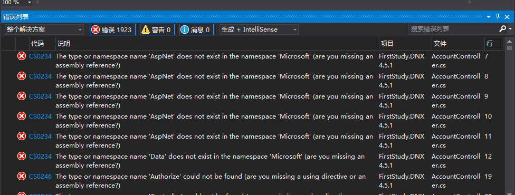Viewport: 515px width, 195px height.
Task: Toggle the 错误 1923 filter button
Action: pyautogui.click(x=113, y=30)
